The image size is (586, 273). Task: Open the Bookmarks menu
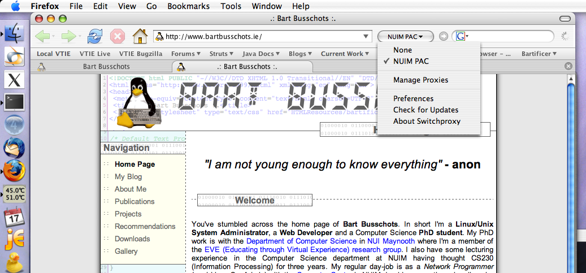[188, 6]
